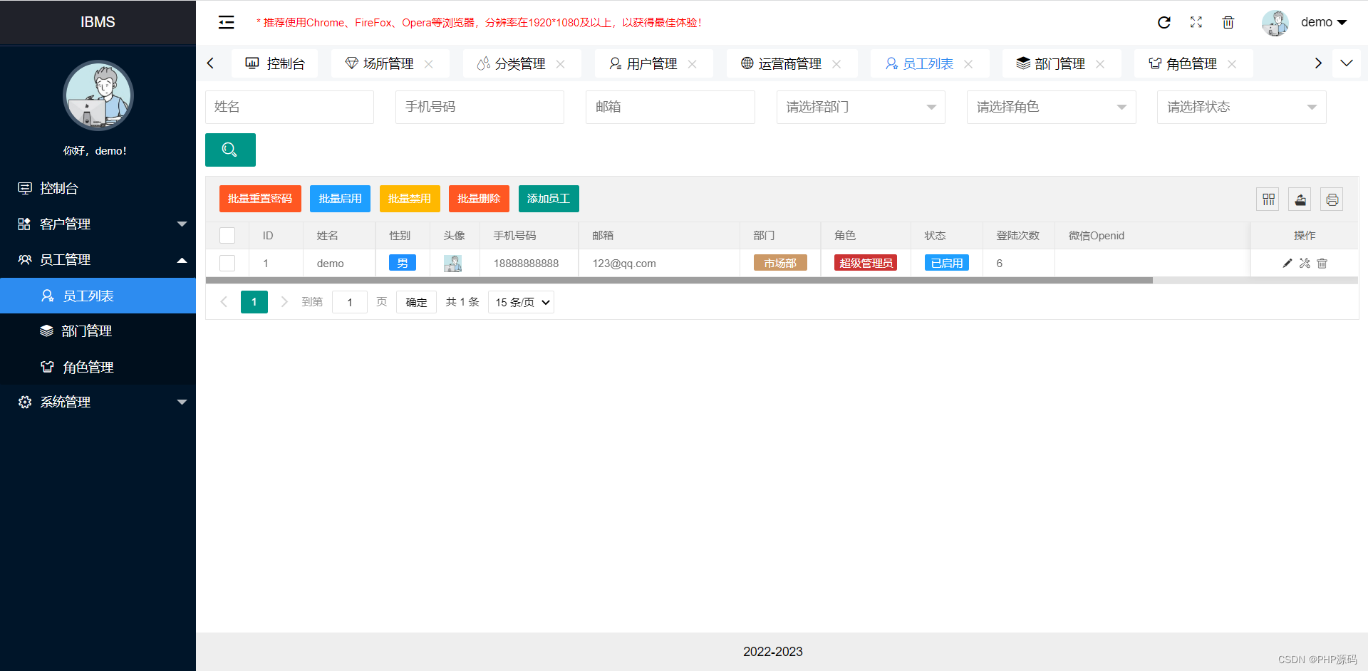
Task: Click the 批量重置密码 button
Action: pos(260,199)
